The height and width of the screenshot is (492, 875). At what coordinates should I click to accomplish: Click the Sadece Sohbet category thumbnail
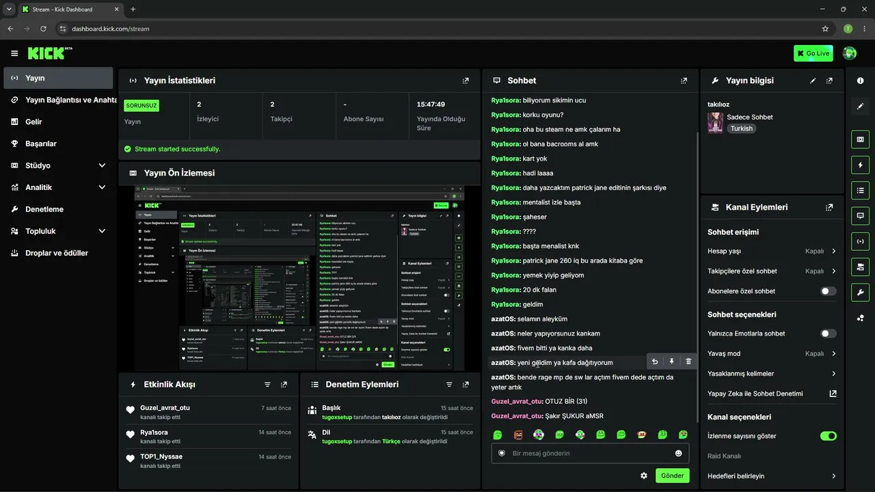(715, 123)
